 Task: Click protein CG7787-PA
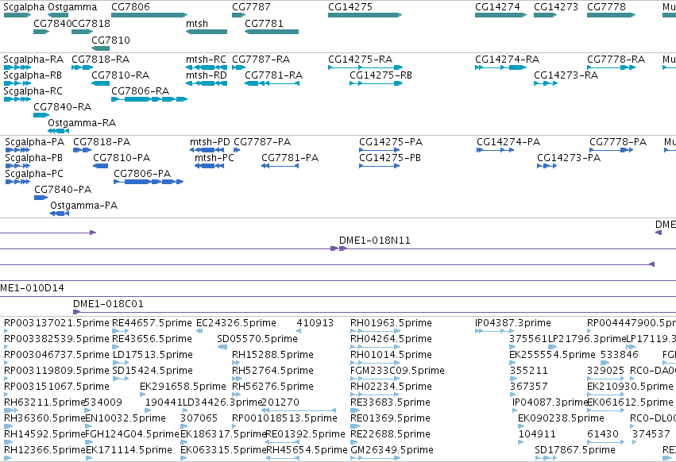click(262, 142)
